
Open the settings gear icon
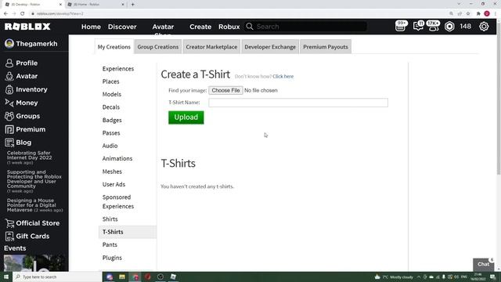[x=484, y=27]
